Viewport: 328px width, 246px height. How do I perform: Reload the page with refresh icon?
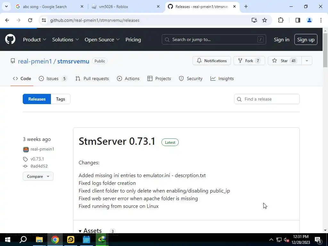pos(30,20)
